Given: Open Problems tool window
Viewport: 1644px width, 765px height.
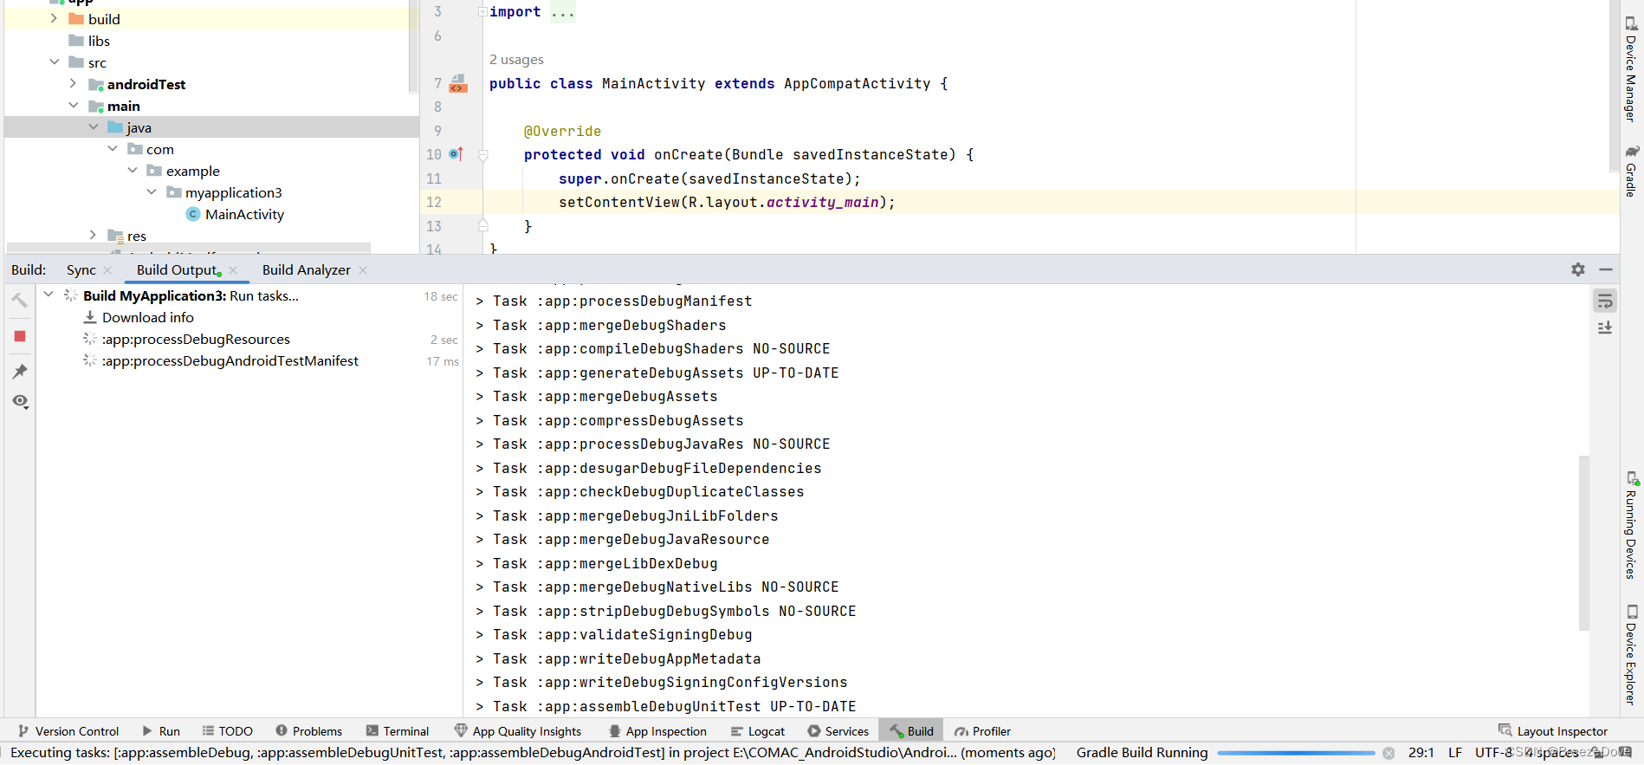Looking at the screenshot, I should pos(309,731).
